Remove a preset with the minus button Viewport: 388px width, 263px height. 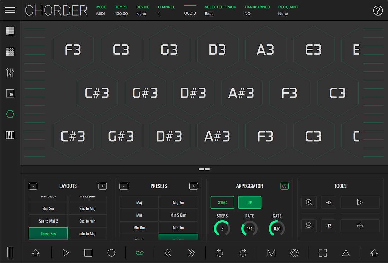pyautogui.click(x=124, y=186)
